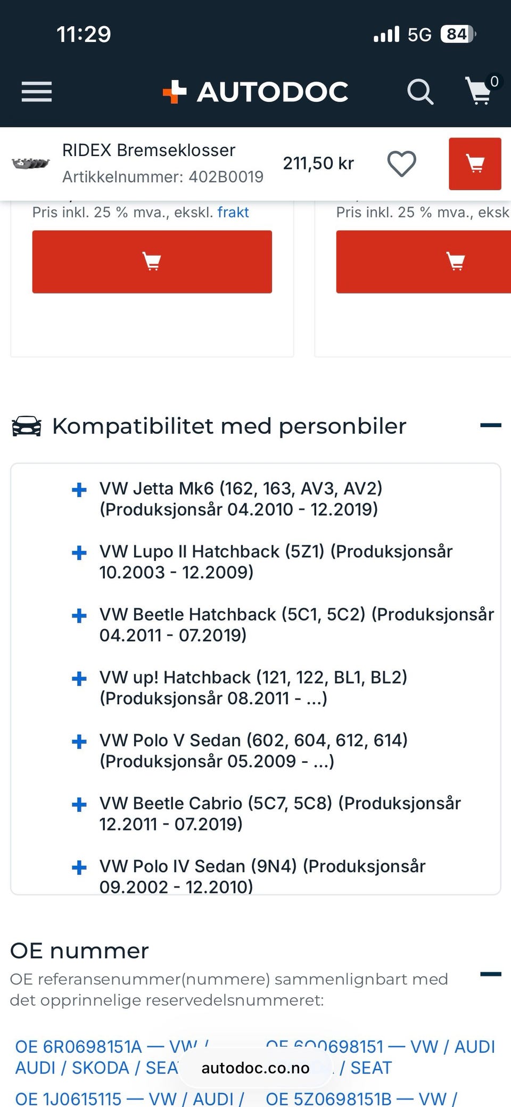Expand VW Polo V Sedan entry
The height and width of the screenshot is (1107, 511).
click(x=79, y=741)
